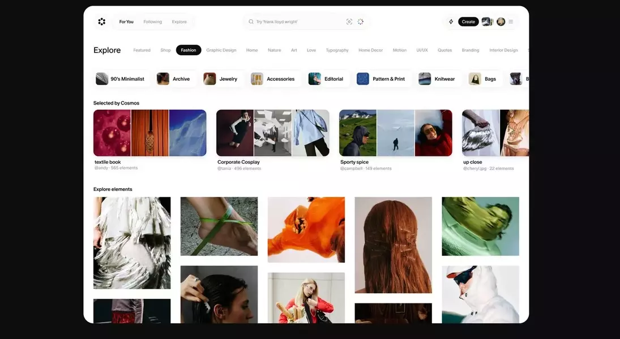This screenshot has width=620, height=339.
Task: Click the Cosmos logo icon
Action: [x=102, y=21]
